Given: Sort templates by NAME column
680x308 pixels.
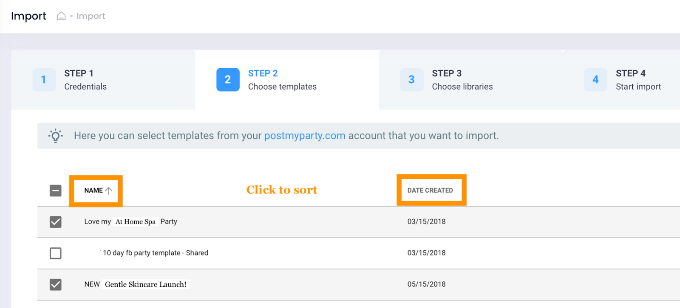Looking at the screenshot, I should pyautogui.click(x=93, y=190).
